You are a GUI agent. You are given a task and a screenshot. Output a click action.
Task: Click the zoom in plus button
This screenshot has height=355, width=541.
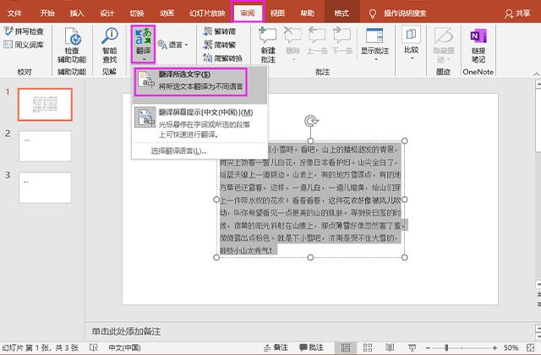tap(495, 347)
